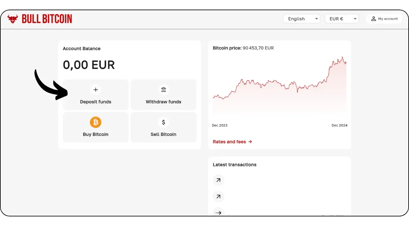Select the Withdraw funds tile
The width and height of the screenshot is (409, 226).
pos(164,94)
